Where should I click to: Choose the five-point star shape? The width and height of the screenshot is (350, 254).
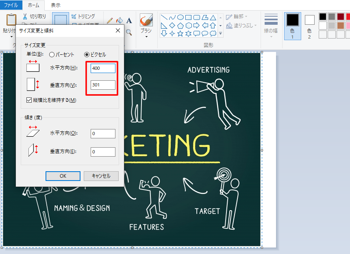180,33
